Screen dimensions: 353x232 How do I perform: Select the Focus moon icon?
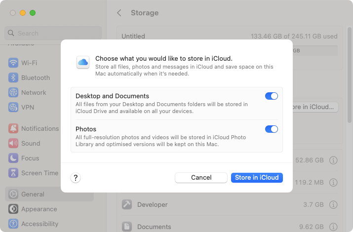pyautogui.click(x=13, y=158)
